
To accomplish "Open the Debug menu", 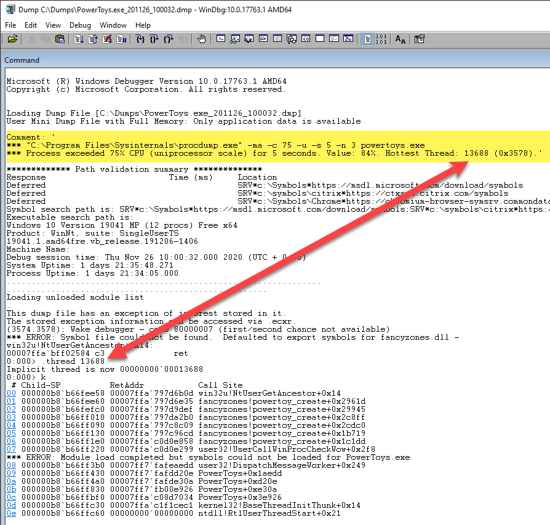I will (80, 25).
